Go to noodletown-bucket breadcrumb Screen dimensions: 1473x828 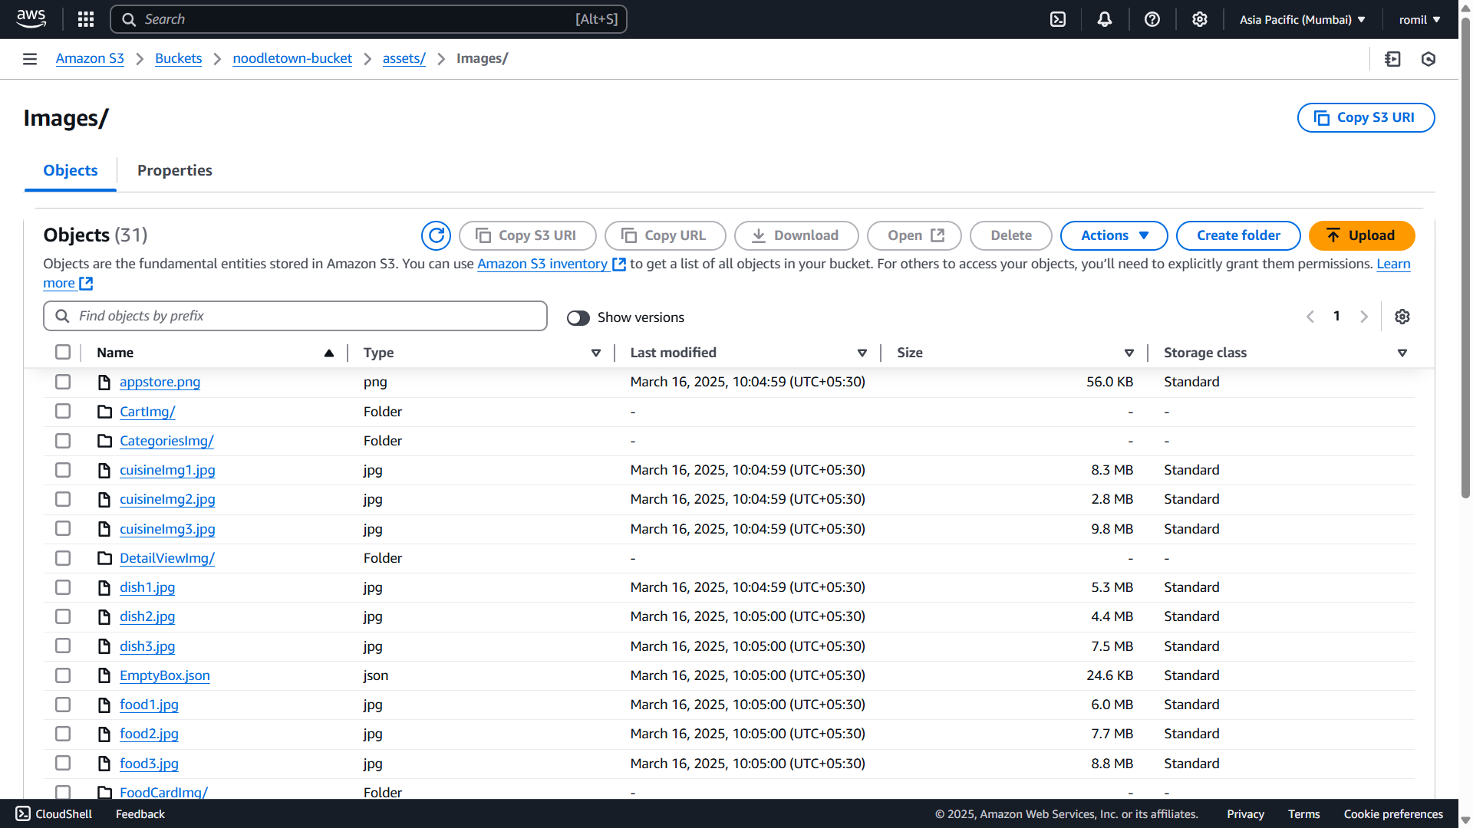click(292, 58)
